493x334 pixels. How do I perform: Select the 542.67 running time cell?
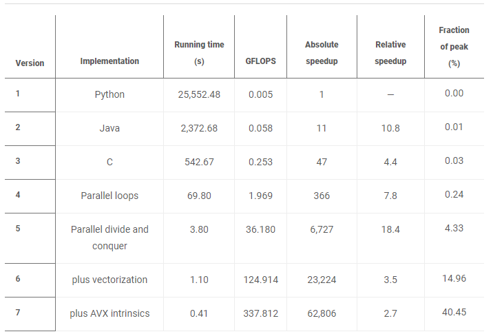199,162
